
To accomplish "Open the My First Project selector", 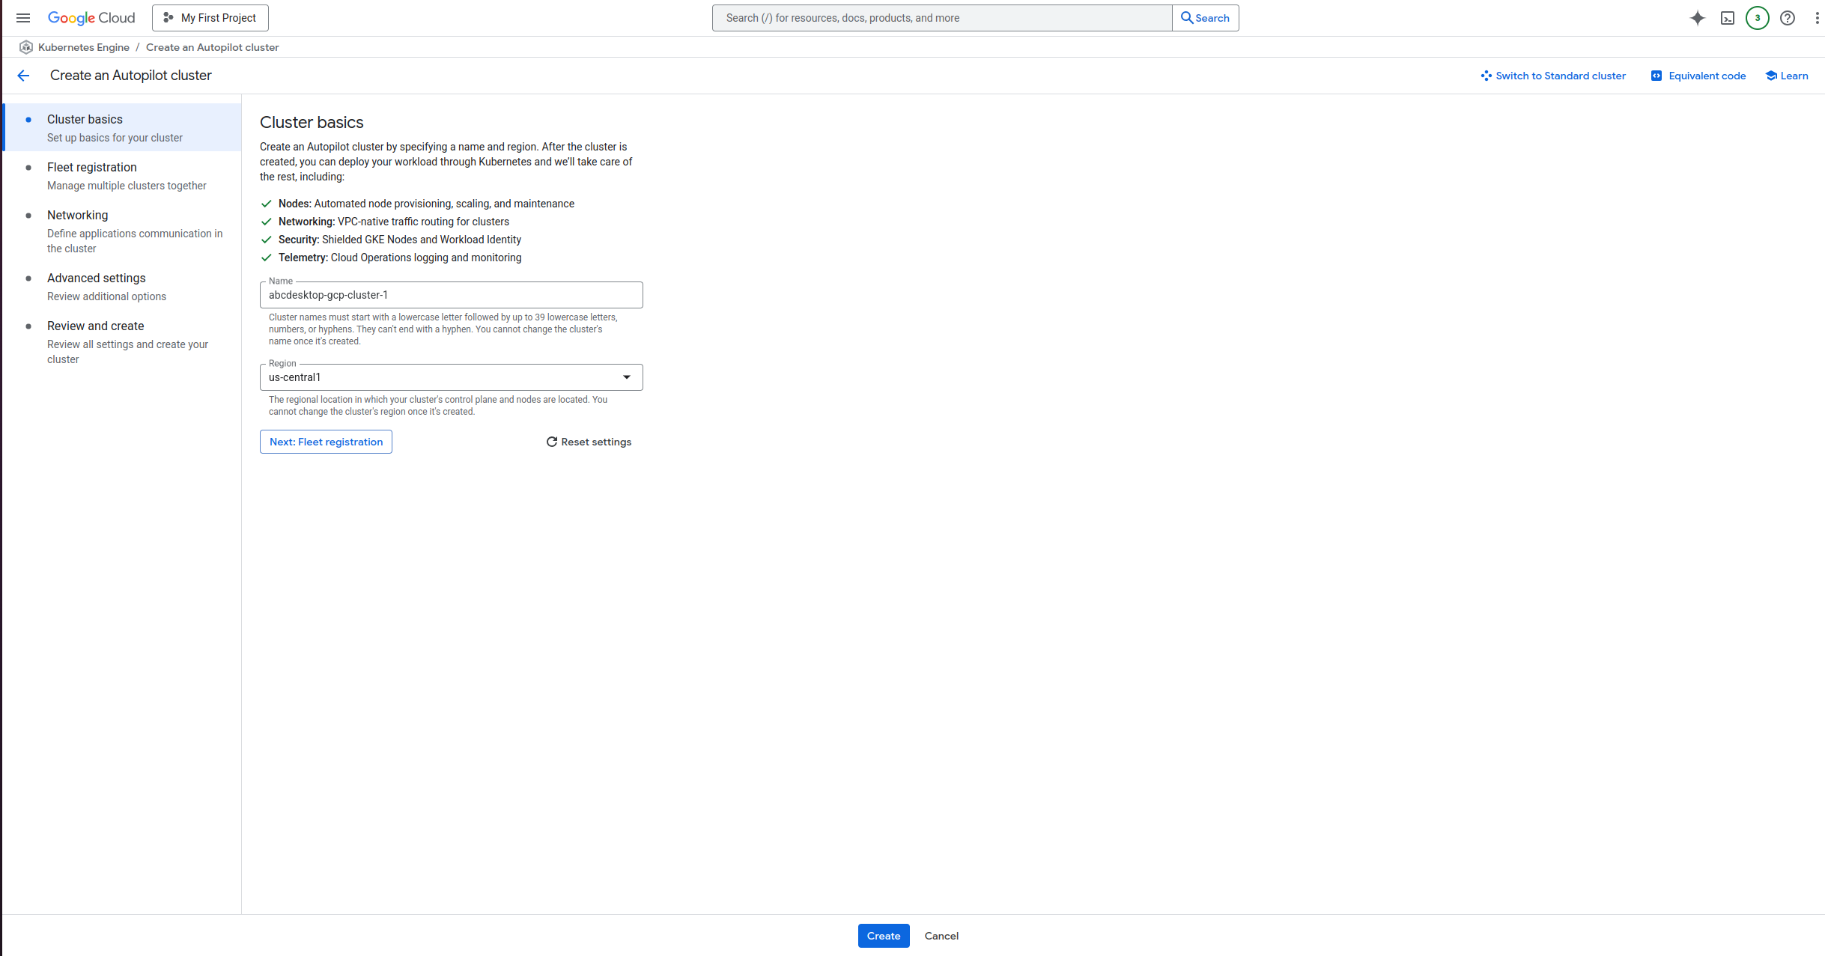I will tap(210, 18).
